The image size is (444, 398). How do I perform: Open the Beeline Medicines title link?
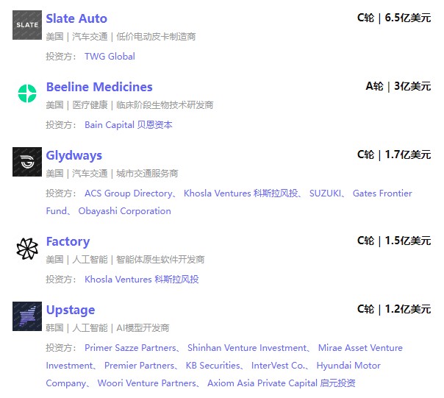coord(99,87)
